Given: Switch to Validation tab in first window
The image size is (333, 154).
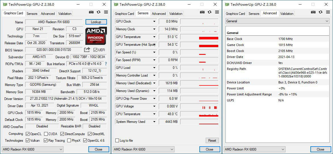Looking at the screenshot, I should tap(65, 14).
